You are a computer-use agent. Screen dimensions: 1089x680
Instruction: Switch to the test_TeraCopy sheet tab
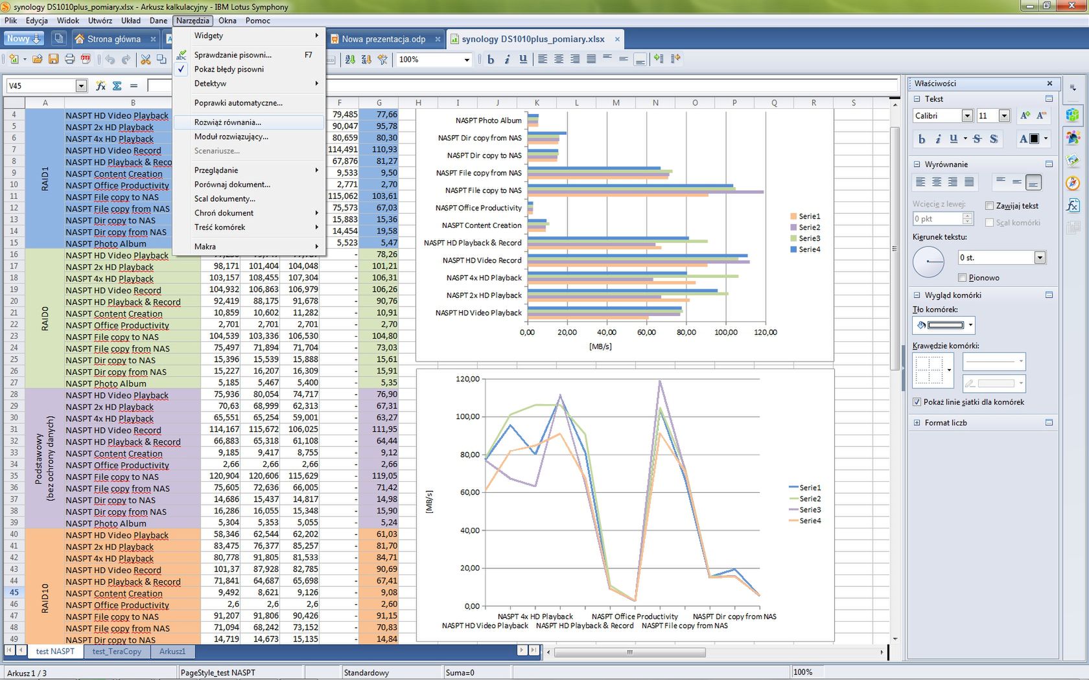coord(117,652)
